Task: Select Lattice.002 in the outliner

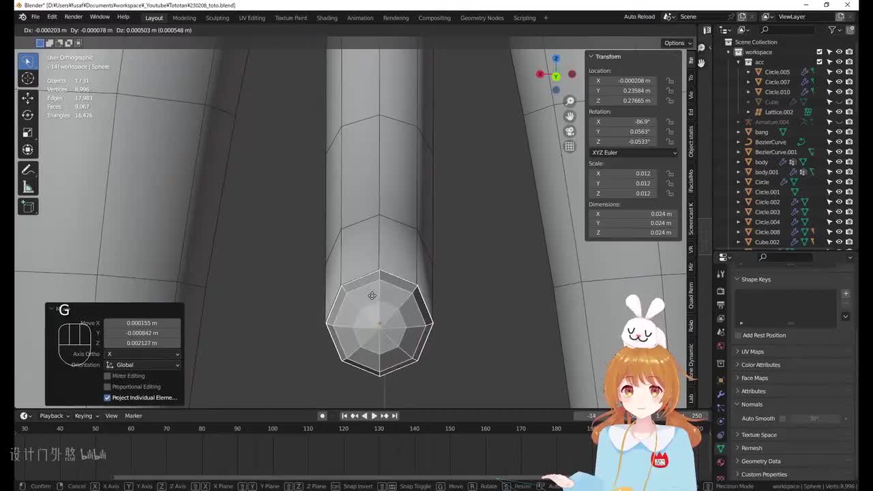Action: tap(778, 112)
